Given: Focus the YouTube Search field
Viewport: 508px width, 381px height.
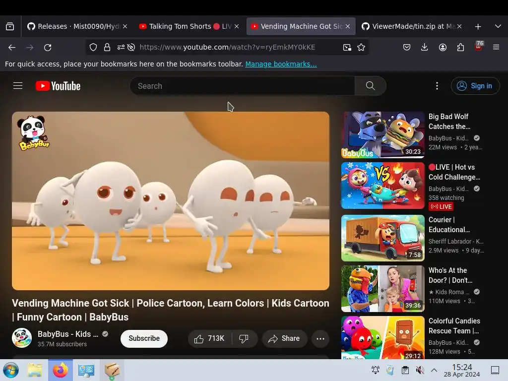Looking at the screenshot, I should coord(242,86).
